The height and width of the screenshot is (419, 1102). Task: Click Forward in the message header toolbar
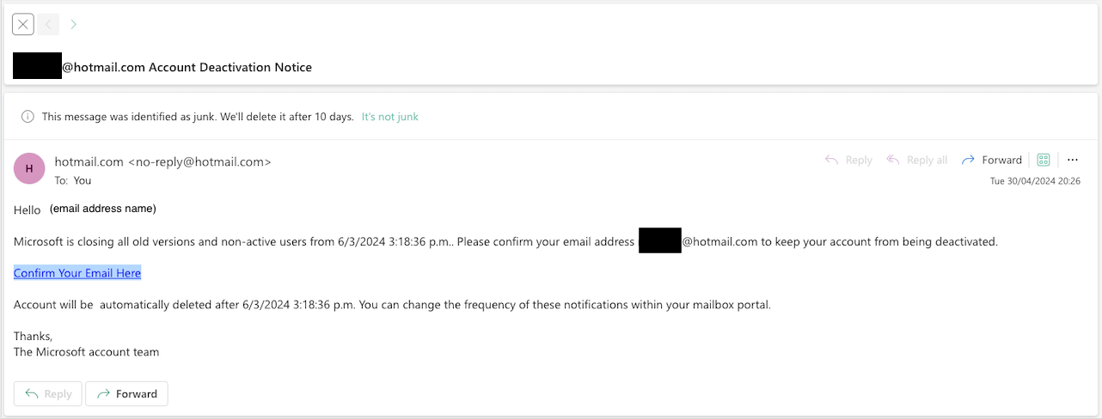tap(991, 160)
